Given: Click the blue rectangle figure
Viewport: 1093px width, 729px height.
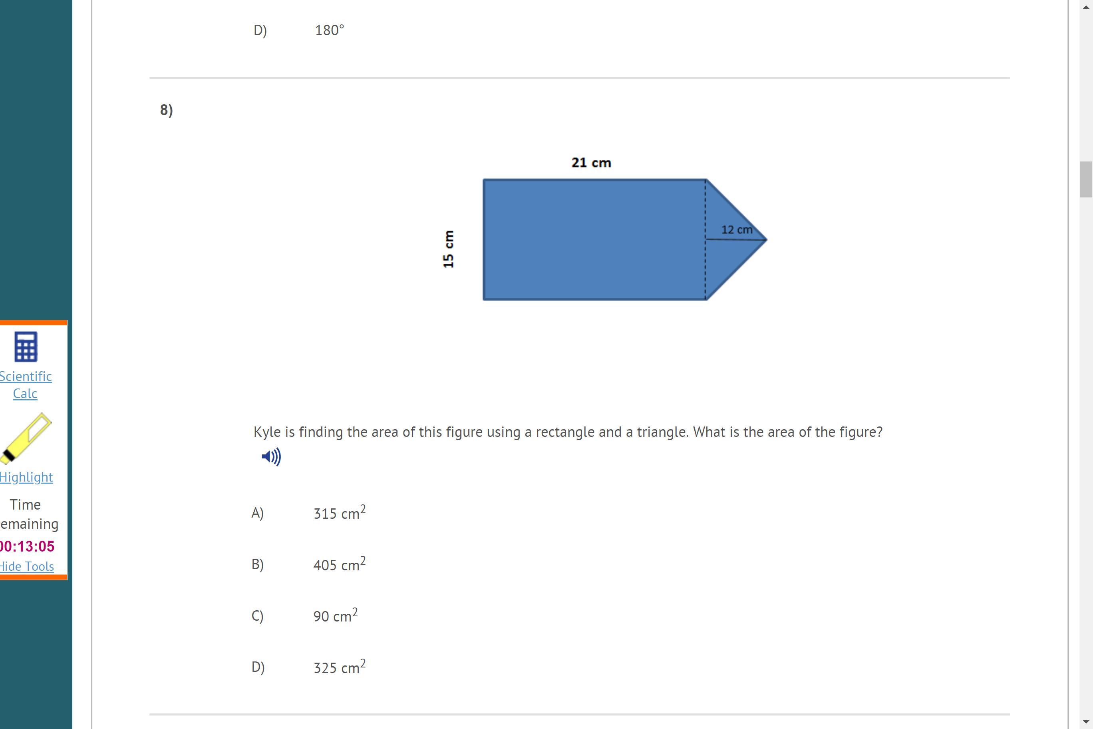Looking at the screenshot, I should pos(594,240).
